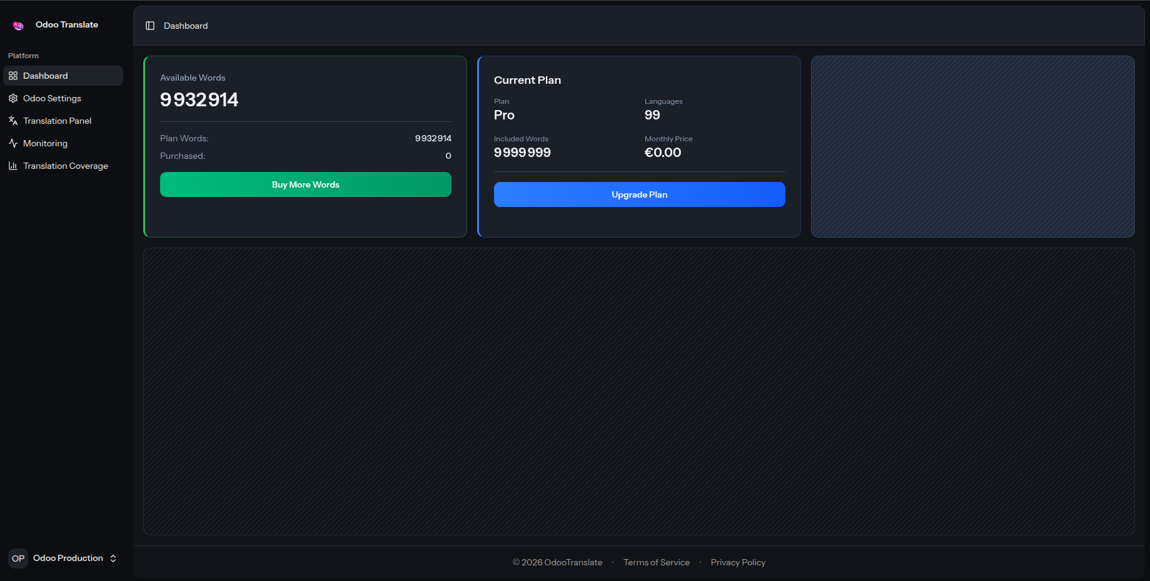Open the Privacy Policy link
This screenshot has height=581, width=1150.
coord(738,562)
